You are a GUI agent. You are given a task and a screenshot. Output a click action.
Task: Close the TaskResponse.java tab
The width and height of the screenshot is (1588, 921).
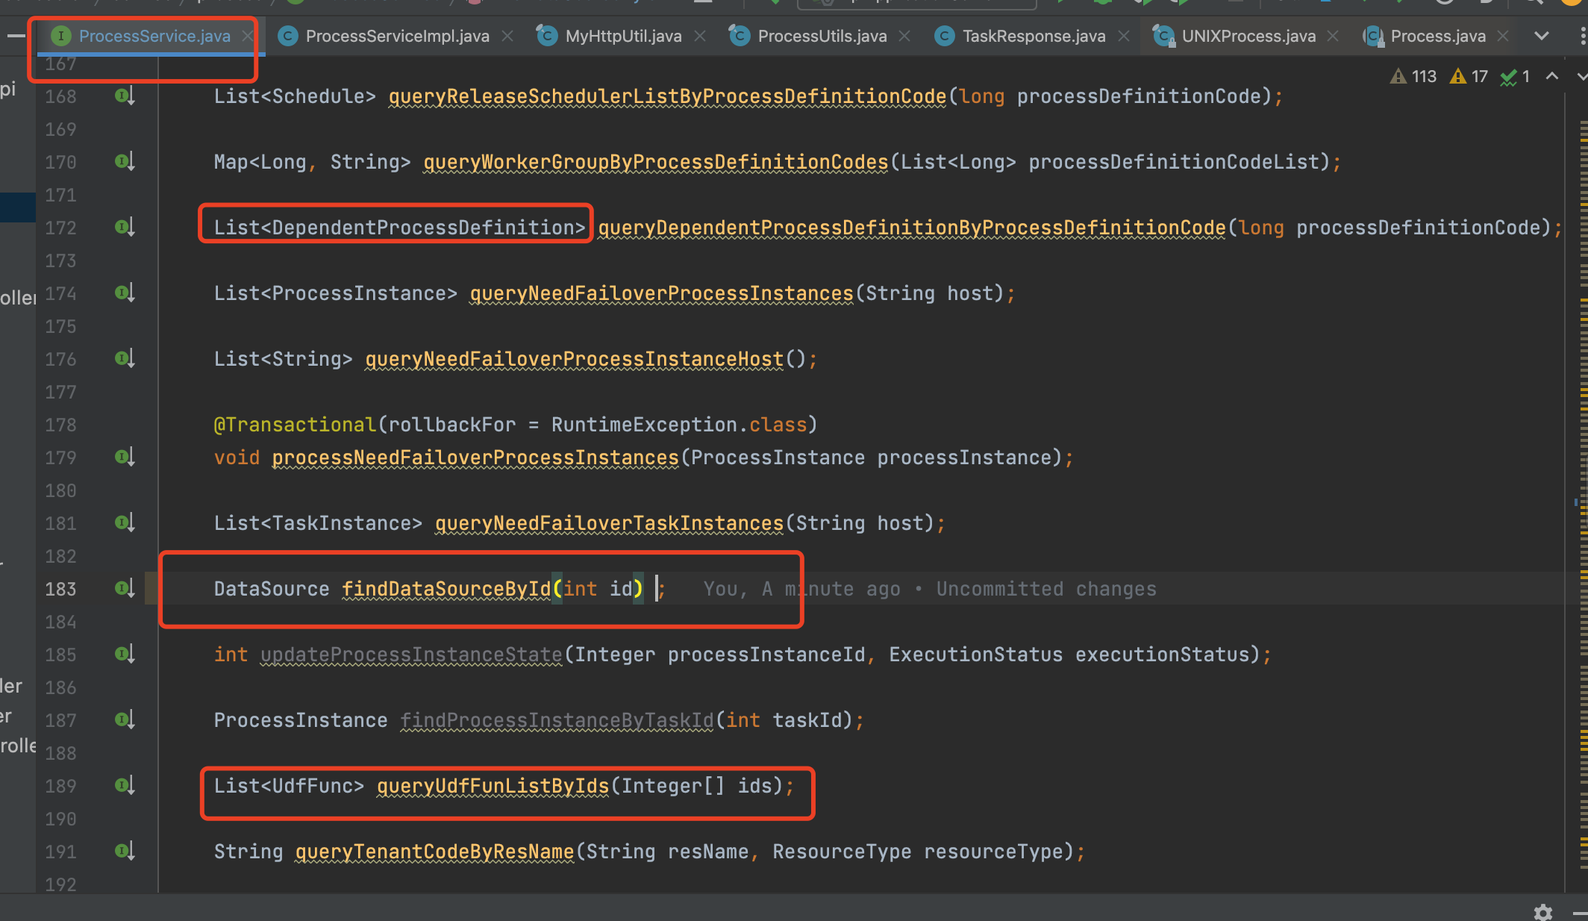(x=1124, y=36)
